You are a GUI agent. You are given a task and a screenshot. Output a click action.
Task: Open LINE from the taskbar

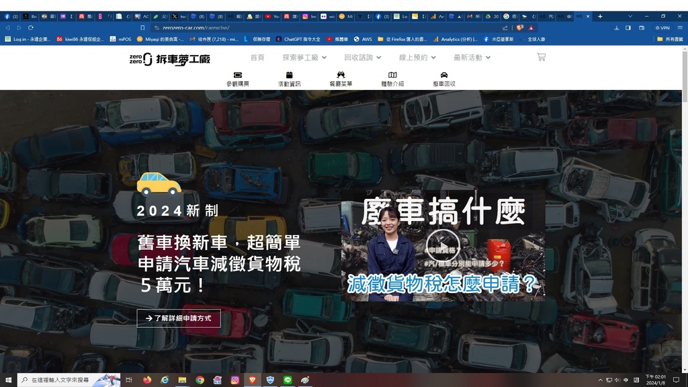click(x=288, y=380)
